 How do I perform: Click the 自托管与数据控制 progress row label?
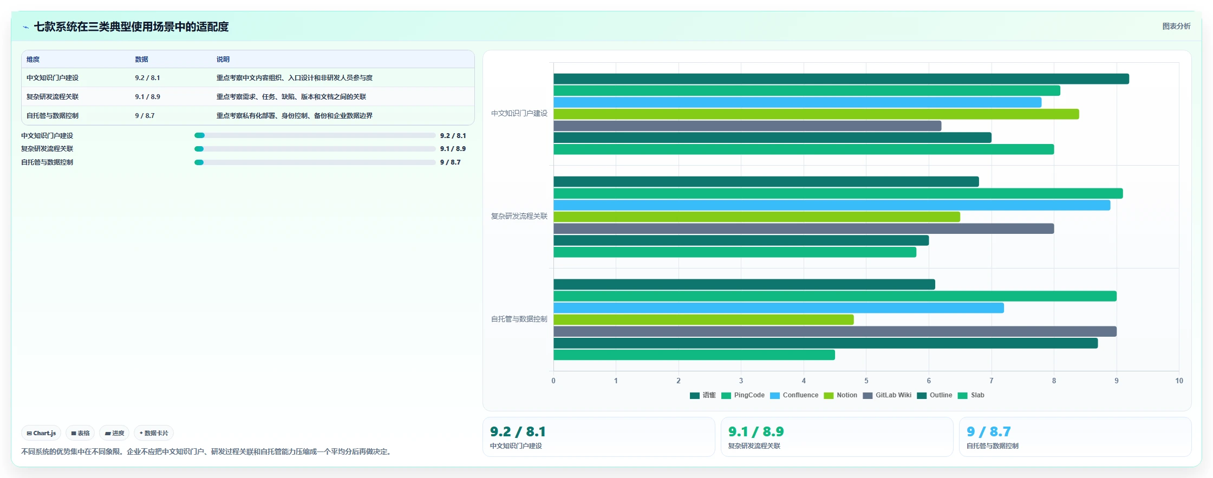tap(47, 162)
